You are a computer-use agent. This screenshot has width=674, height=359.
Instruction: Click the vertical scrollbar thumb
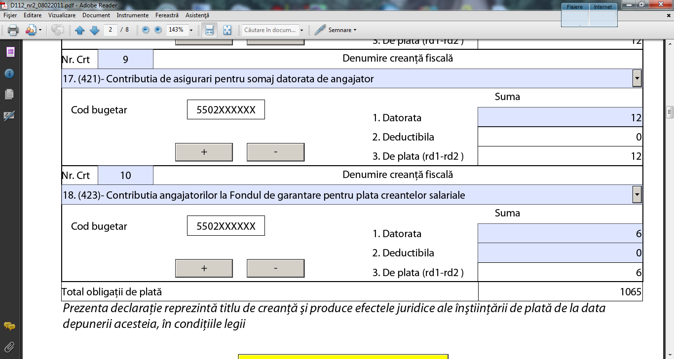pyautogui.click(x=670, y=111)
